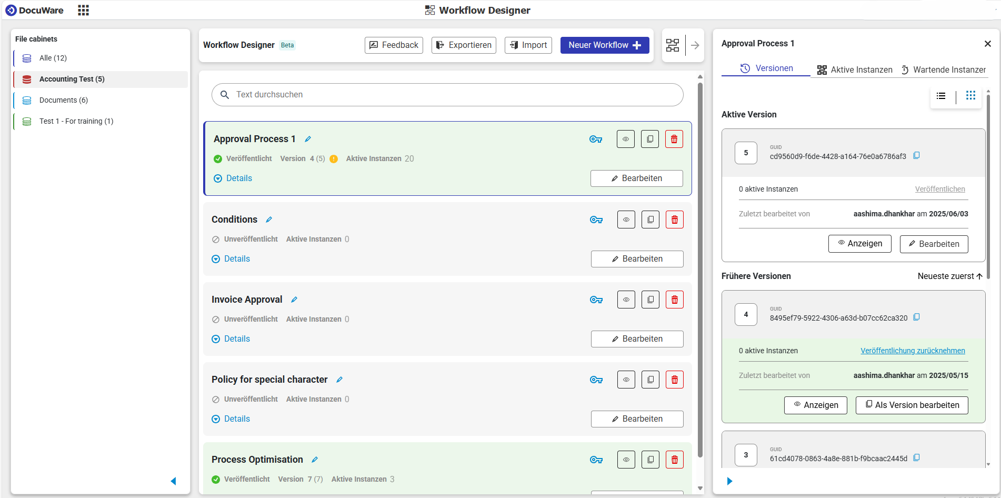The image size is (1001, 498).
Task: Toggle Neueste zuerst sort order
Action: tap(949, 276)
